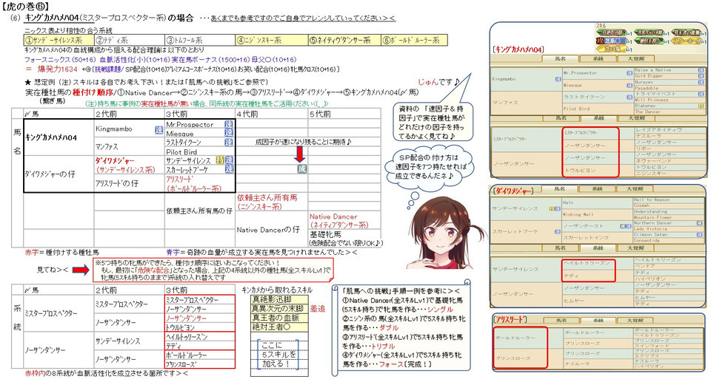The width and height of the screenshot is (711, 379).
Task: Click the underlined 挑戦課題 link
Action: point(108,69)
